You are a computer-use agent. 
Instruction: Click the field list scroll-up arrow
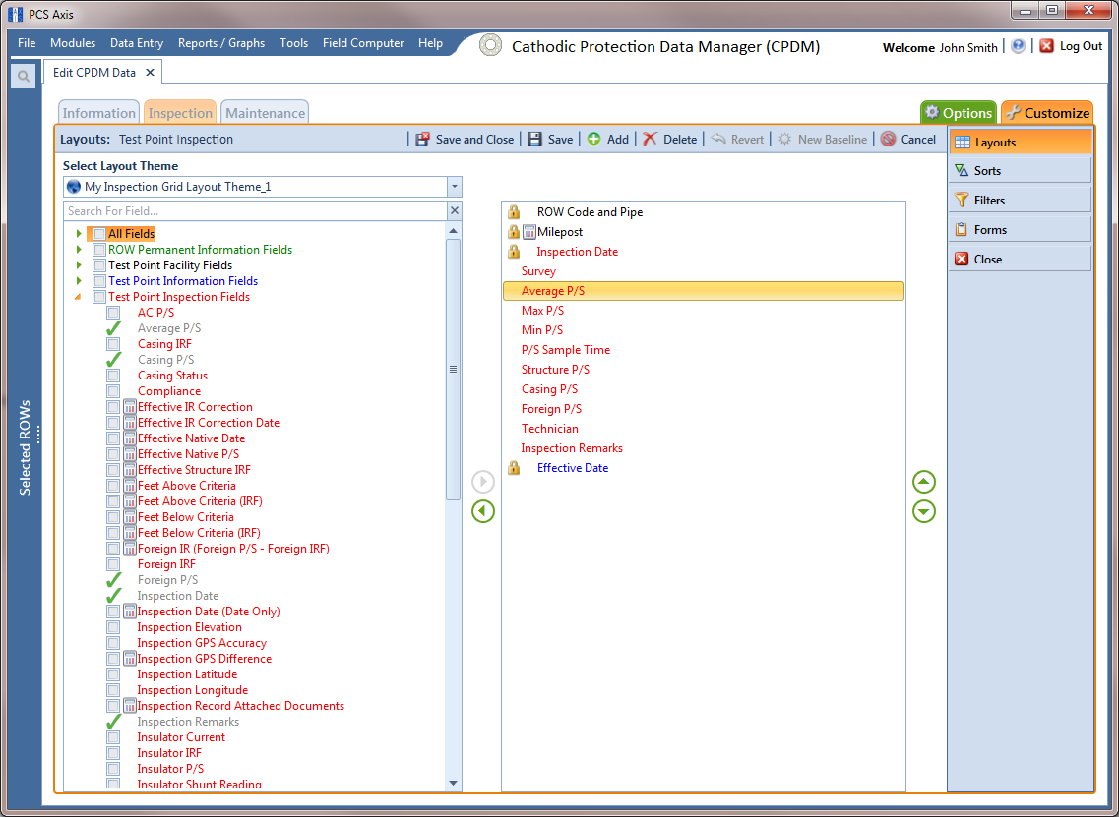453,231
